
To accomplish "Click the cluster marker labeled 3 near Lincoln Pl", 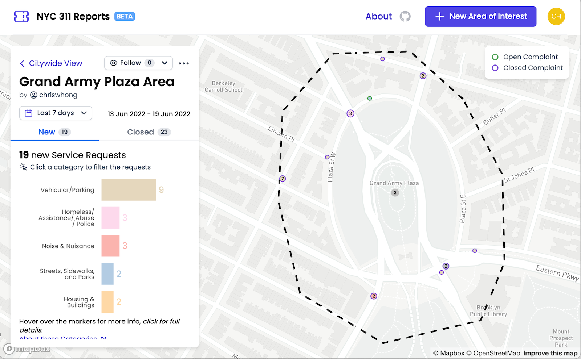I will click(x=350, y=114).
